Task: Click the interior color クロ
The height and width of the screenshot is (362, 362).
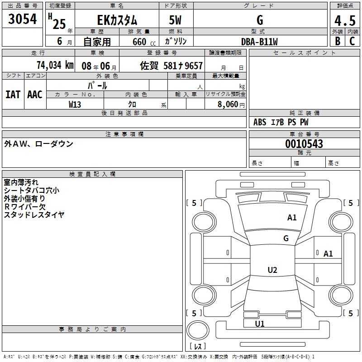Action: (132, 105)
